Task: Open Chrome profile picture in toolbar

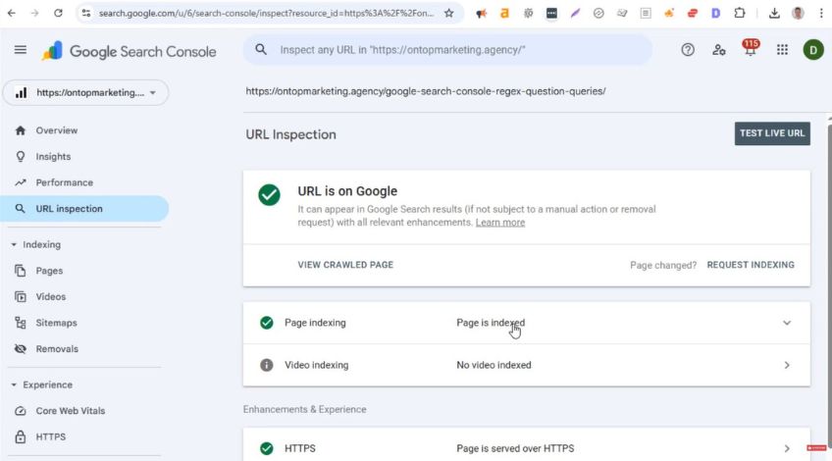Action: 798,13
